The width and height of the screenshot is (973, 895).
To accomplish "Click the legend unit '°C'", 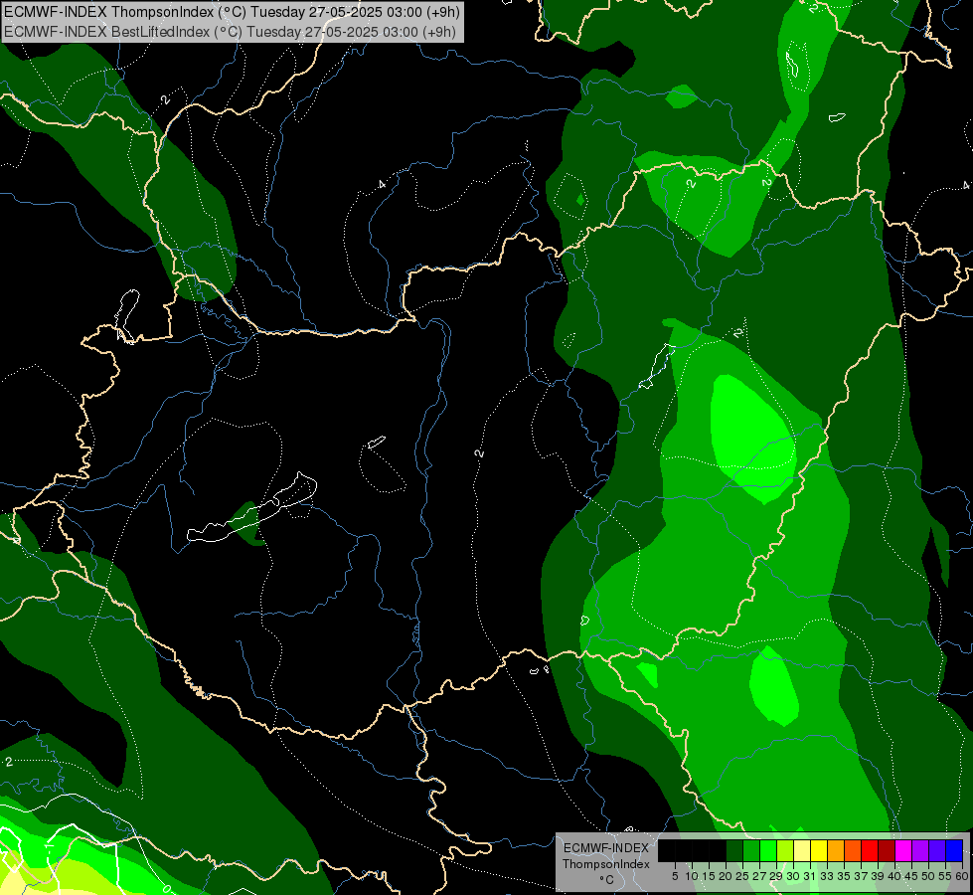I will 606,880.
